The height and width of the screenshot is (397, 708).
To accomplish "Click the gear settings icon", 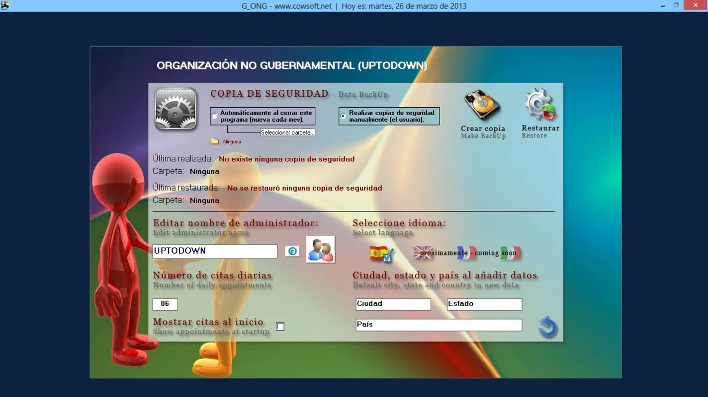I will [176, 109].
